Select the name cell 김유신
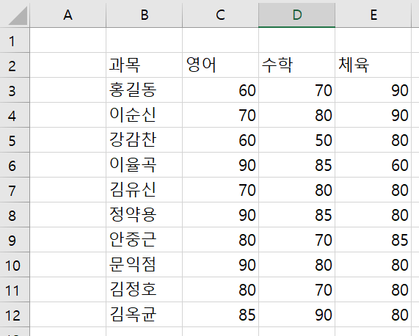The height and width of the screenshot is (336, 419). click(145, 190)
